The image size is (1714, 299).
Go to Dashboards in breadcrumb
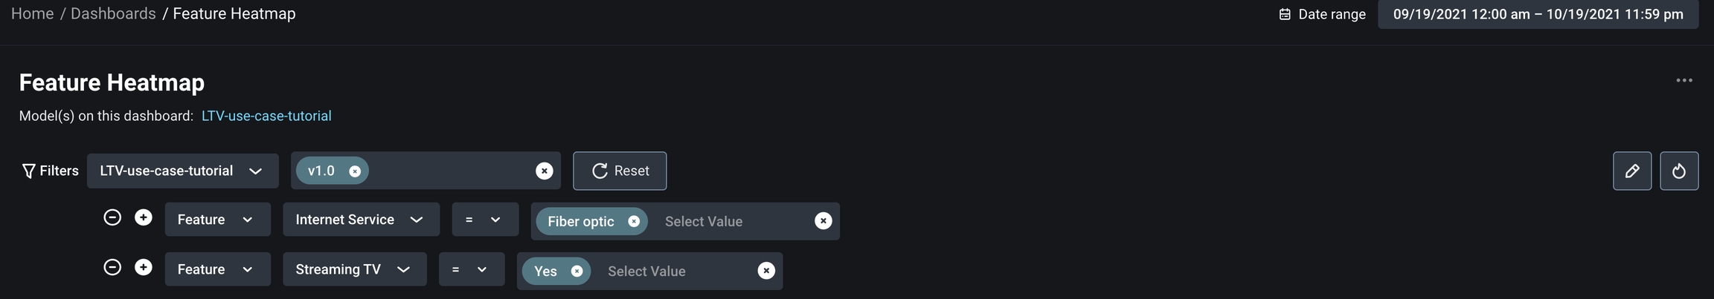(113, 13)
